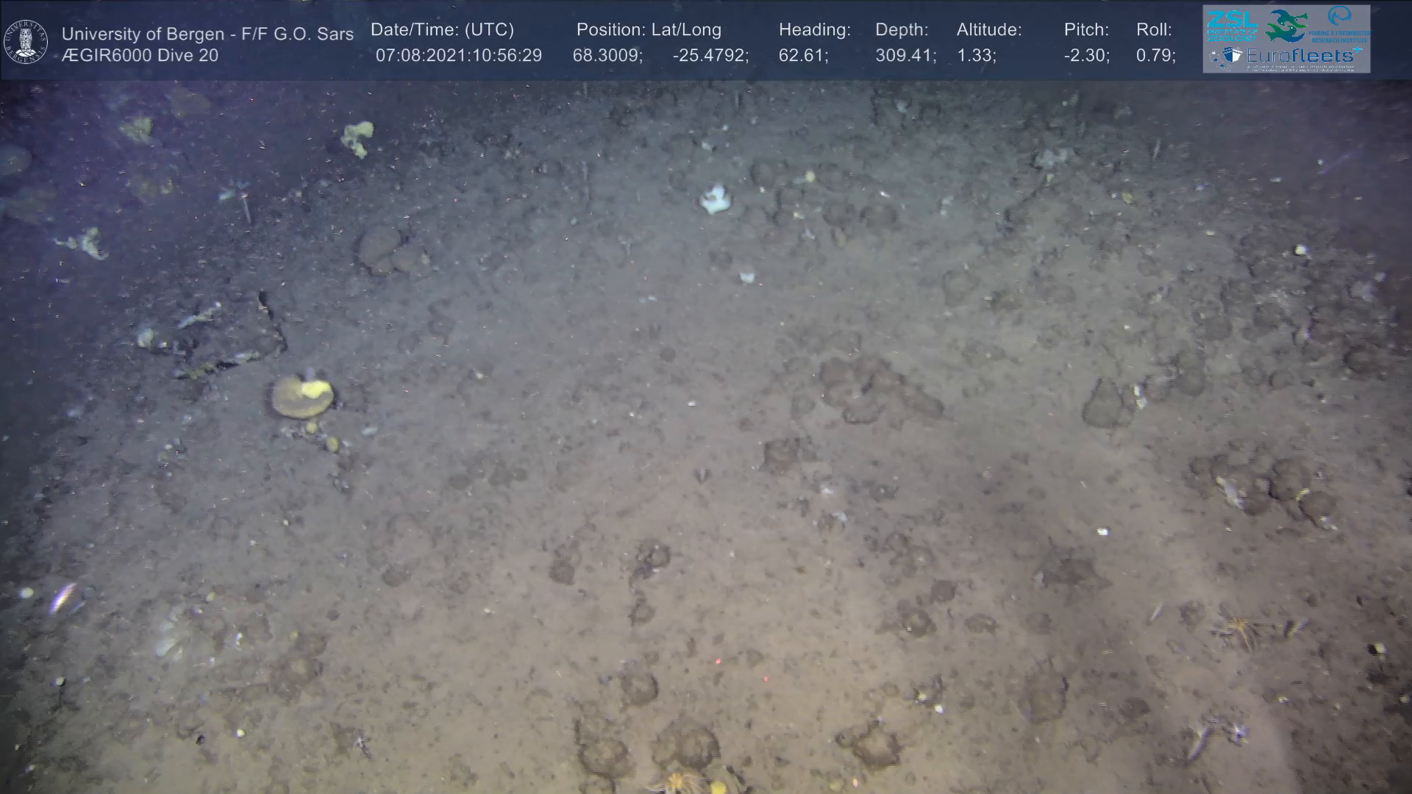
Task: Click the white sponge near the top center
Action: coord(716,199)
